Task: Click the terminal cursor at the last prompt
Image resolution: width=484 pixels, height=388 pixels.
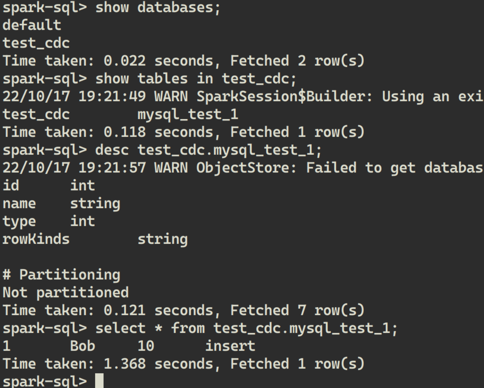Action: tap(99, 381)
